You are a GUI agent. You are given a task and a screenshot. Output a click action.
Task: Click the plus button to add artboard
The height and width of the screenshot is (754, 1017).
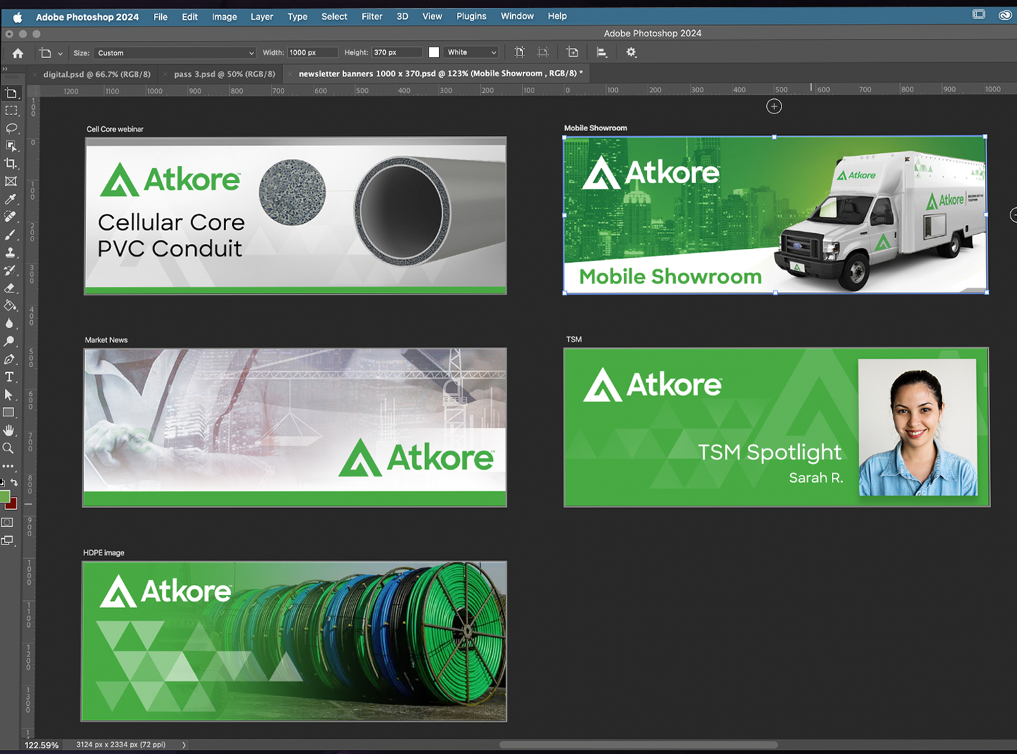(774, 106)
